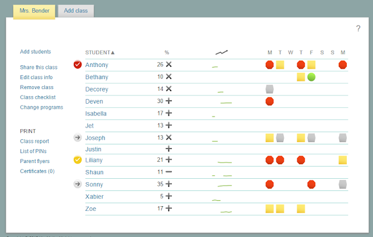Image resolution: width=373 pixels, height=237 pixels.
Task: Click the plus icon in Deven's row
Action: 168,101
